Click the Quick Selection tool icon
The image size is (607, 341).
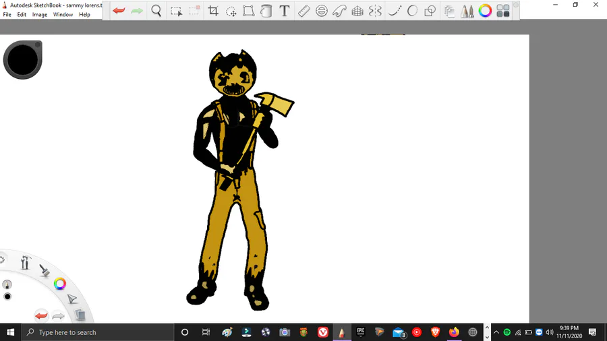tap(194, 10)
